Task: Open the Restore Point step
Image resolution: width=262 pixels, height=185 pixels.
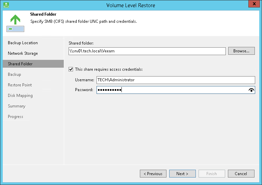Action: (x=20, y=85)
